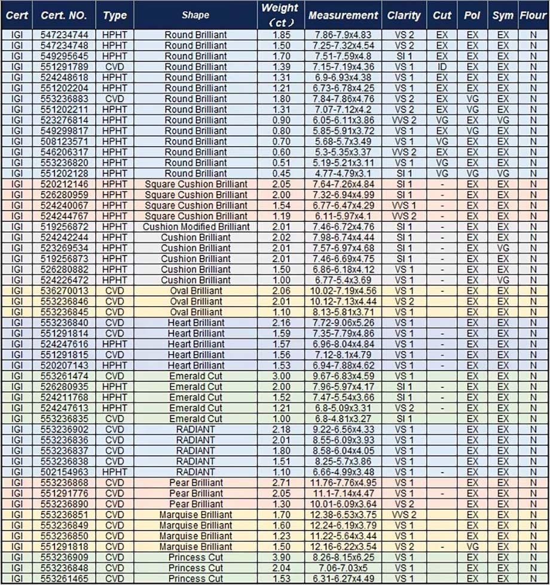The image size is (550, 585).
Task: Click certificate number 547234748
Action: coord(65,45)
